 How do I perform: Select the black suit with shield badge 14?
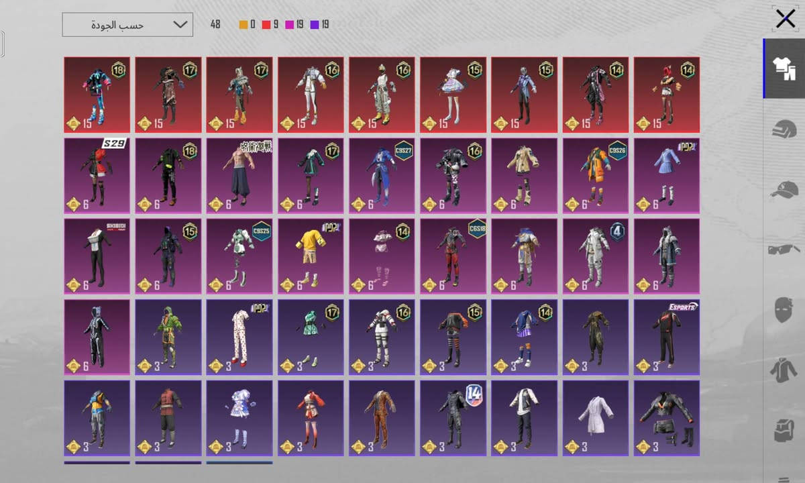[x=453, y=419]
